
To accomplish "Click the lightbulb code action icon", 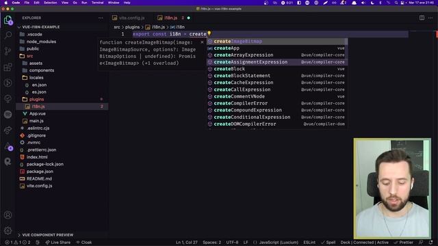I will point(209,33).
